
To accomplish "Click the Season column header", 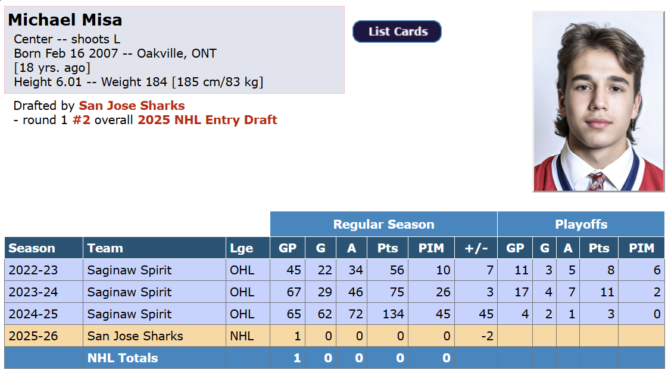I will pos(32,248).
